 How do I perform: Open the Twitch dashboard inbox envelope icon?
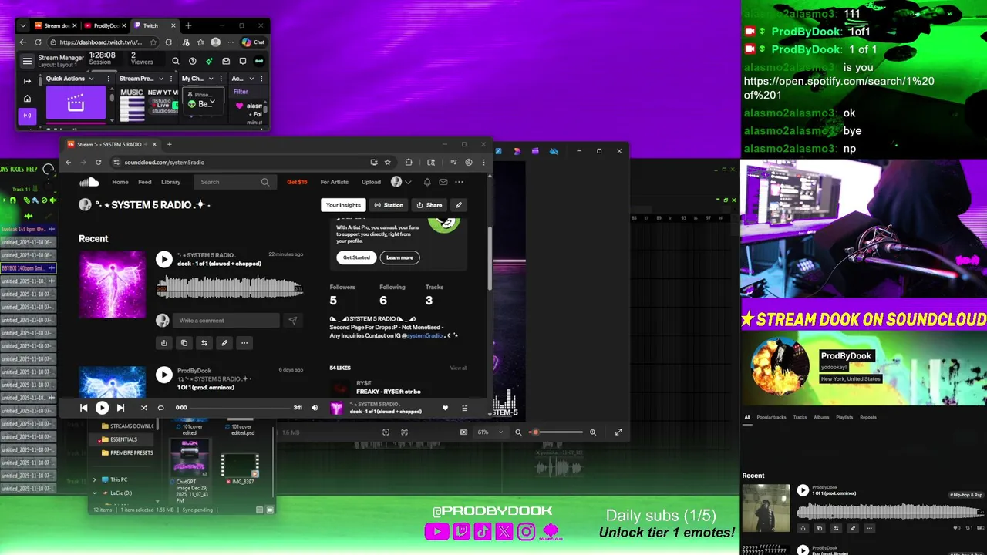tap(226, 61)
